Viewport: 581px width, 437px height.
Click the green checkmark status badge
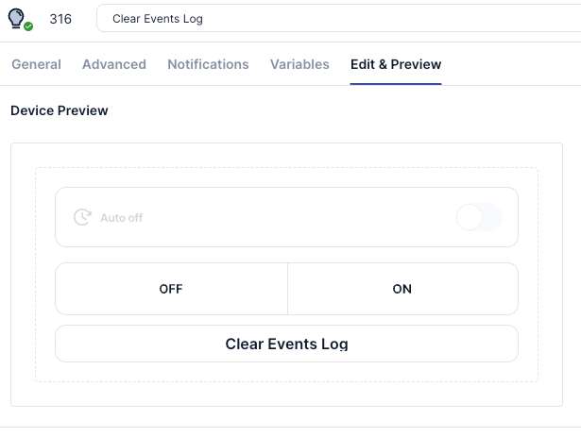28,26
